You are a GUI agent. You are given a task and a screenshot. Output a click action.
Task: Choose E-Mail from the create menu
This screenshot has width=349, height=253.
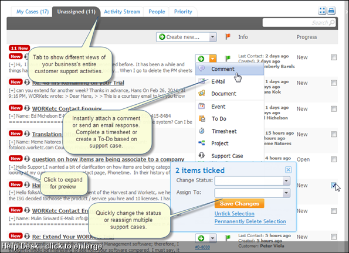[x=229, y=81]
